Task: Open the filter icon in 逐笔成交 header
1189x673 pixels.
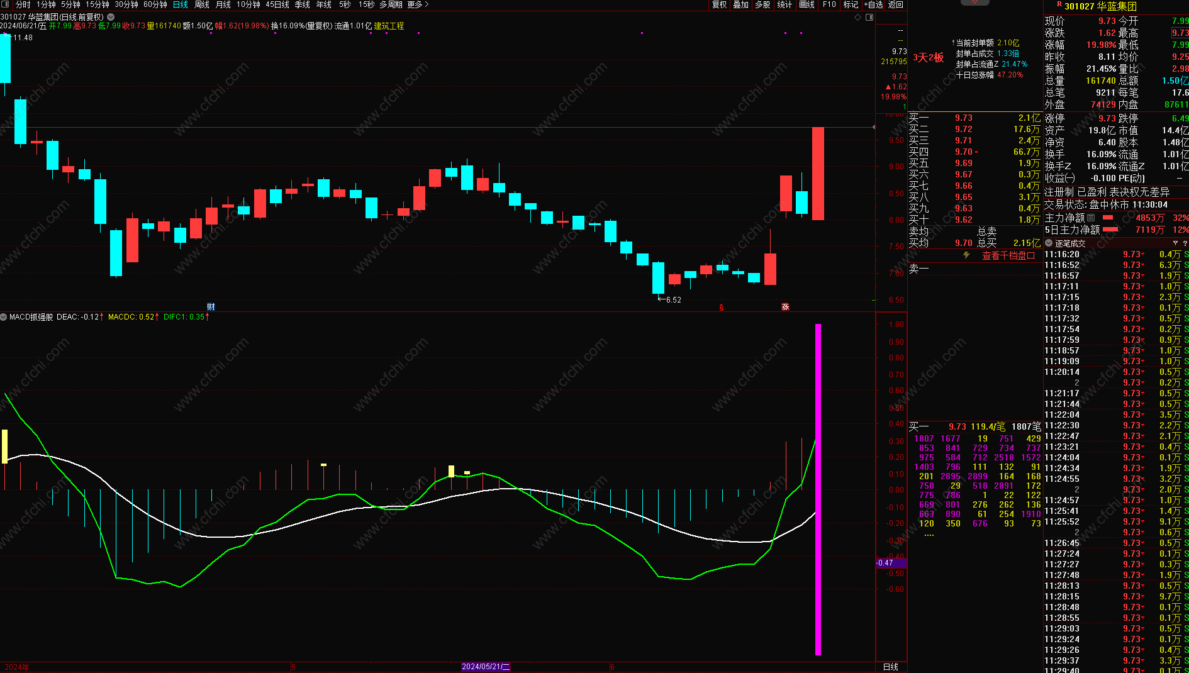Action: click(x=1175, y=243)
